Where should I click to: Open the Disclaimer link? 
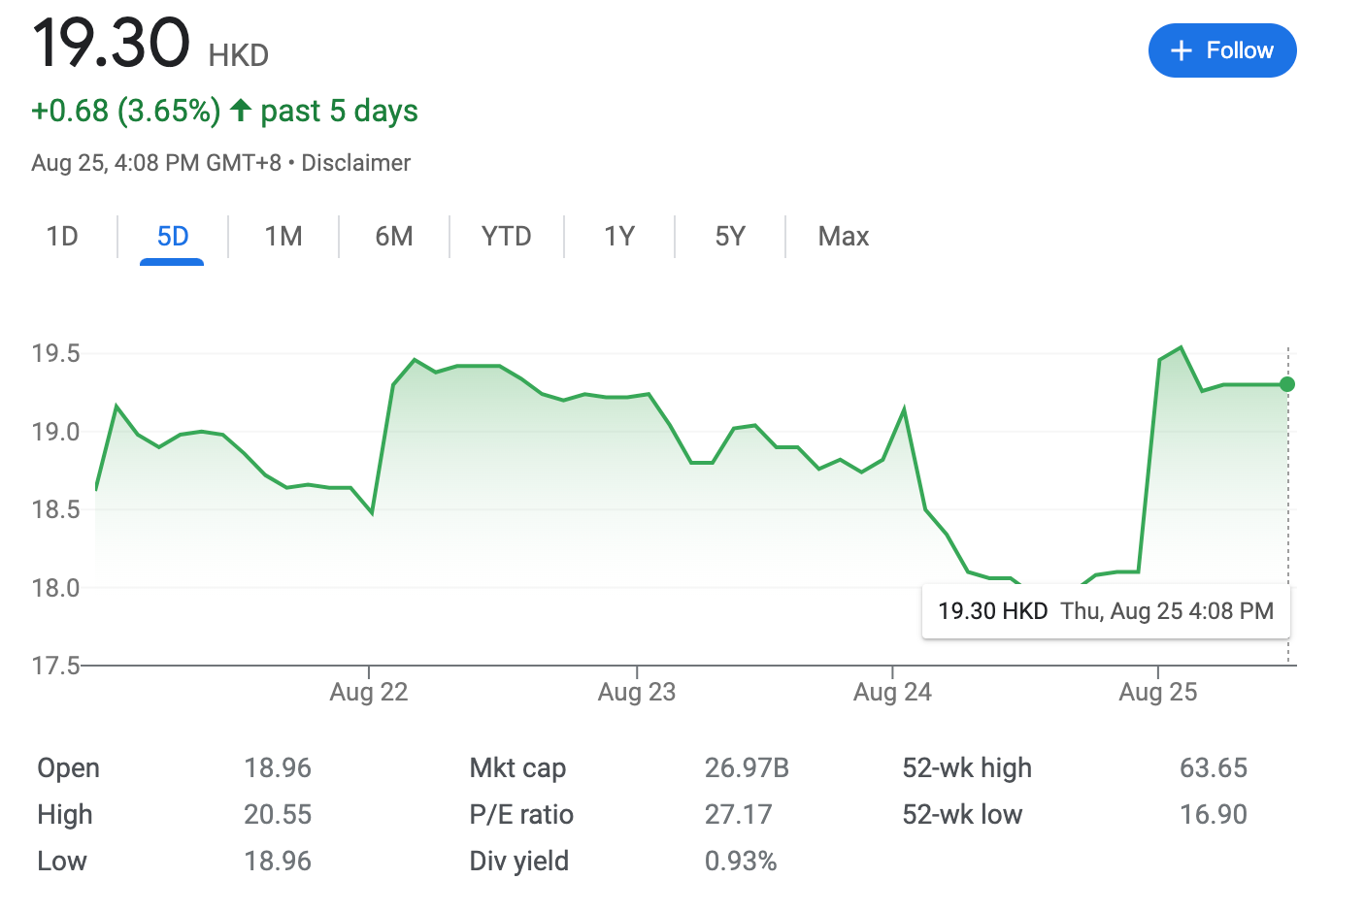[355, 163]
